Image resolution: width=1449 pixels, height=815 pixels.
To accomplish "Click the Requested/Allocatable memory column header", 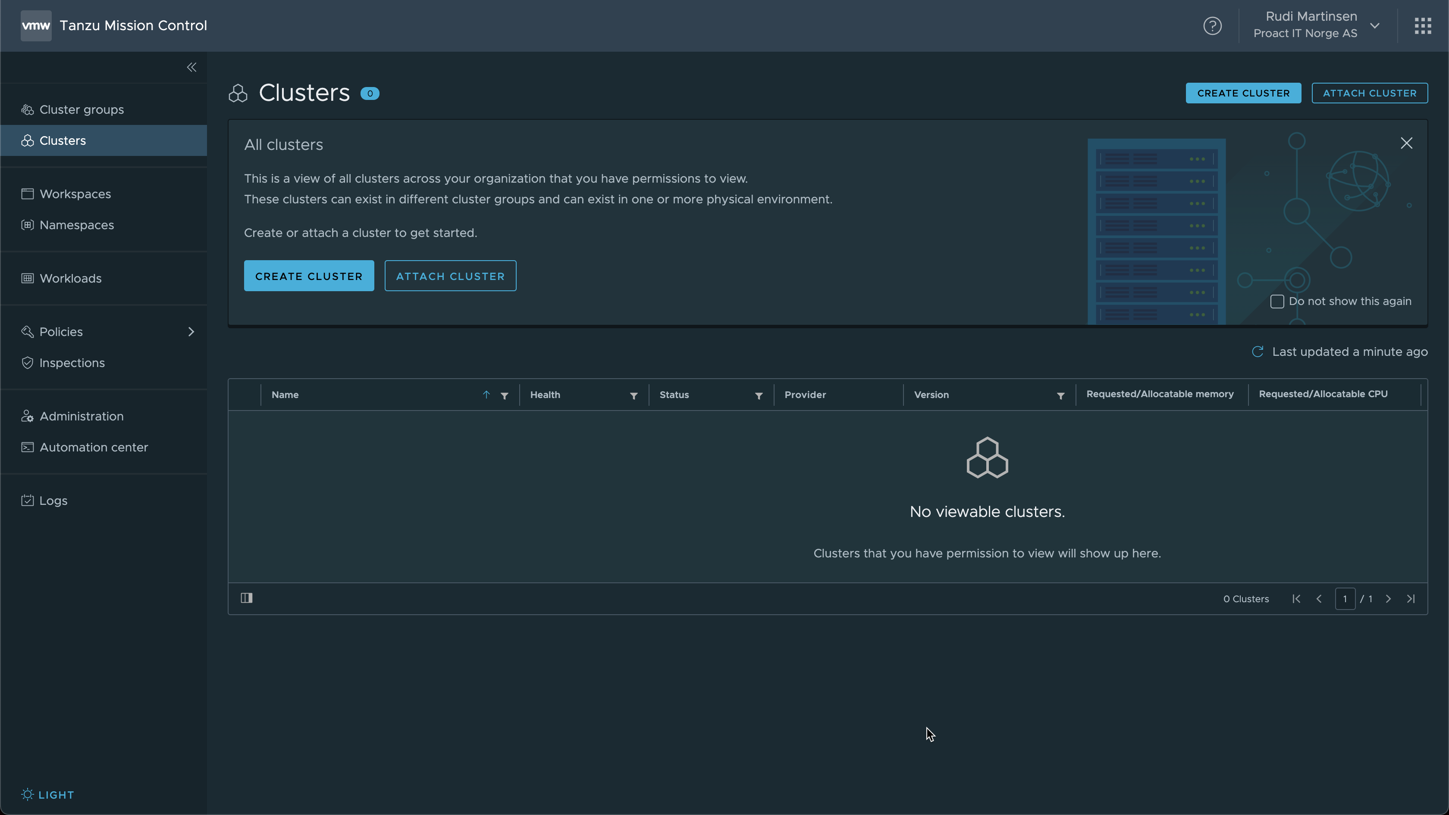I will tap(1160, 394).
